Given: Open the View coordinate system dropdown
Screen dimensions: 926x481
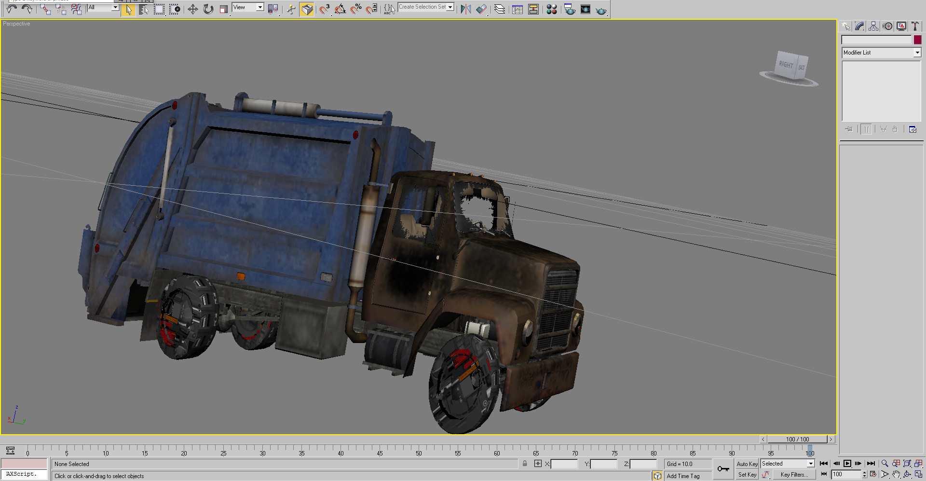Looking at the screenshot, I should pos(259,7).
